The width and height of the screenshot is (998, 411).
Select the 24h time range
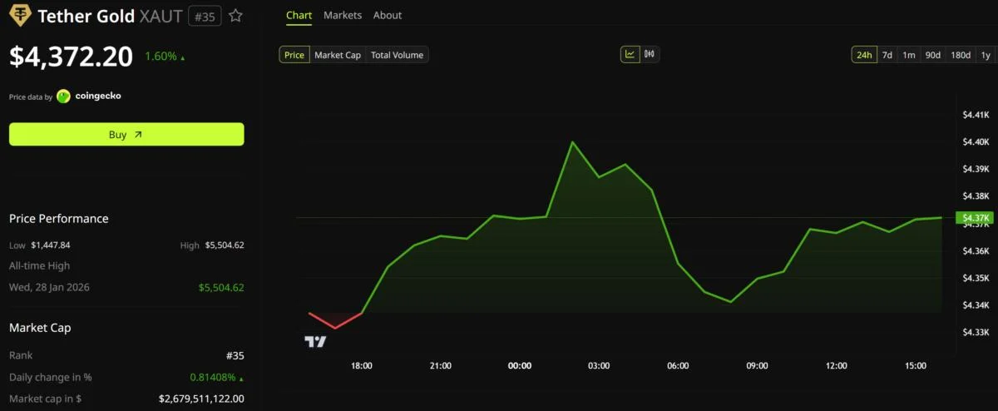tap(864, 55)
